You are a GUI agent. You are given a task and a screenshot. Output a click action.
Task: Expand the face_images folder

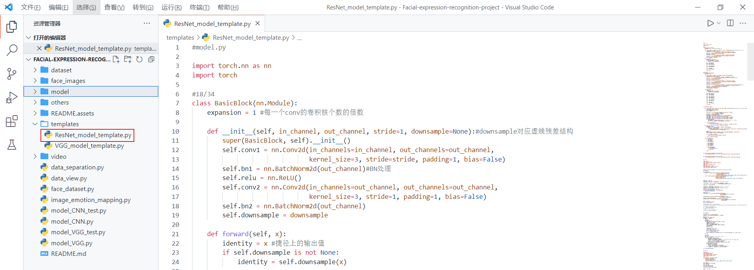click(x=91, y=81)
